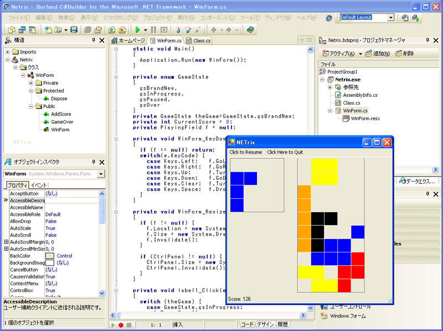Image resolution: width=443 pixels, height=331 pixels.
Task: Click the Remove file from project icon
Action: pos(122,30)
